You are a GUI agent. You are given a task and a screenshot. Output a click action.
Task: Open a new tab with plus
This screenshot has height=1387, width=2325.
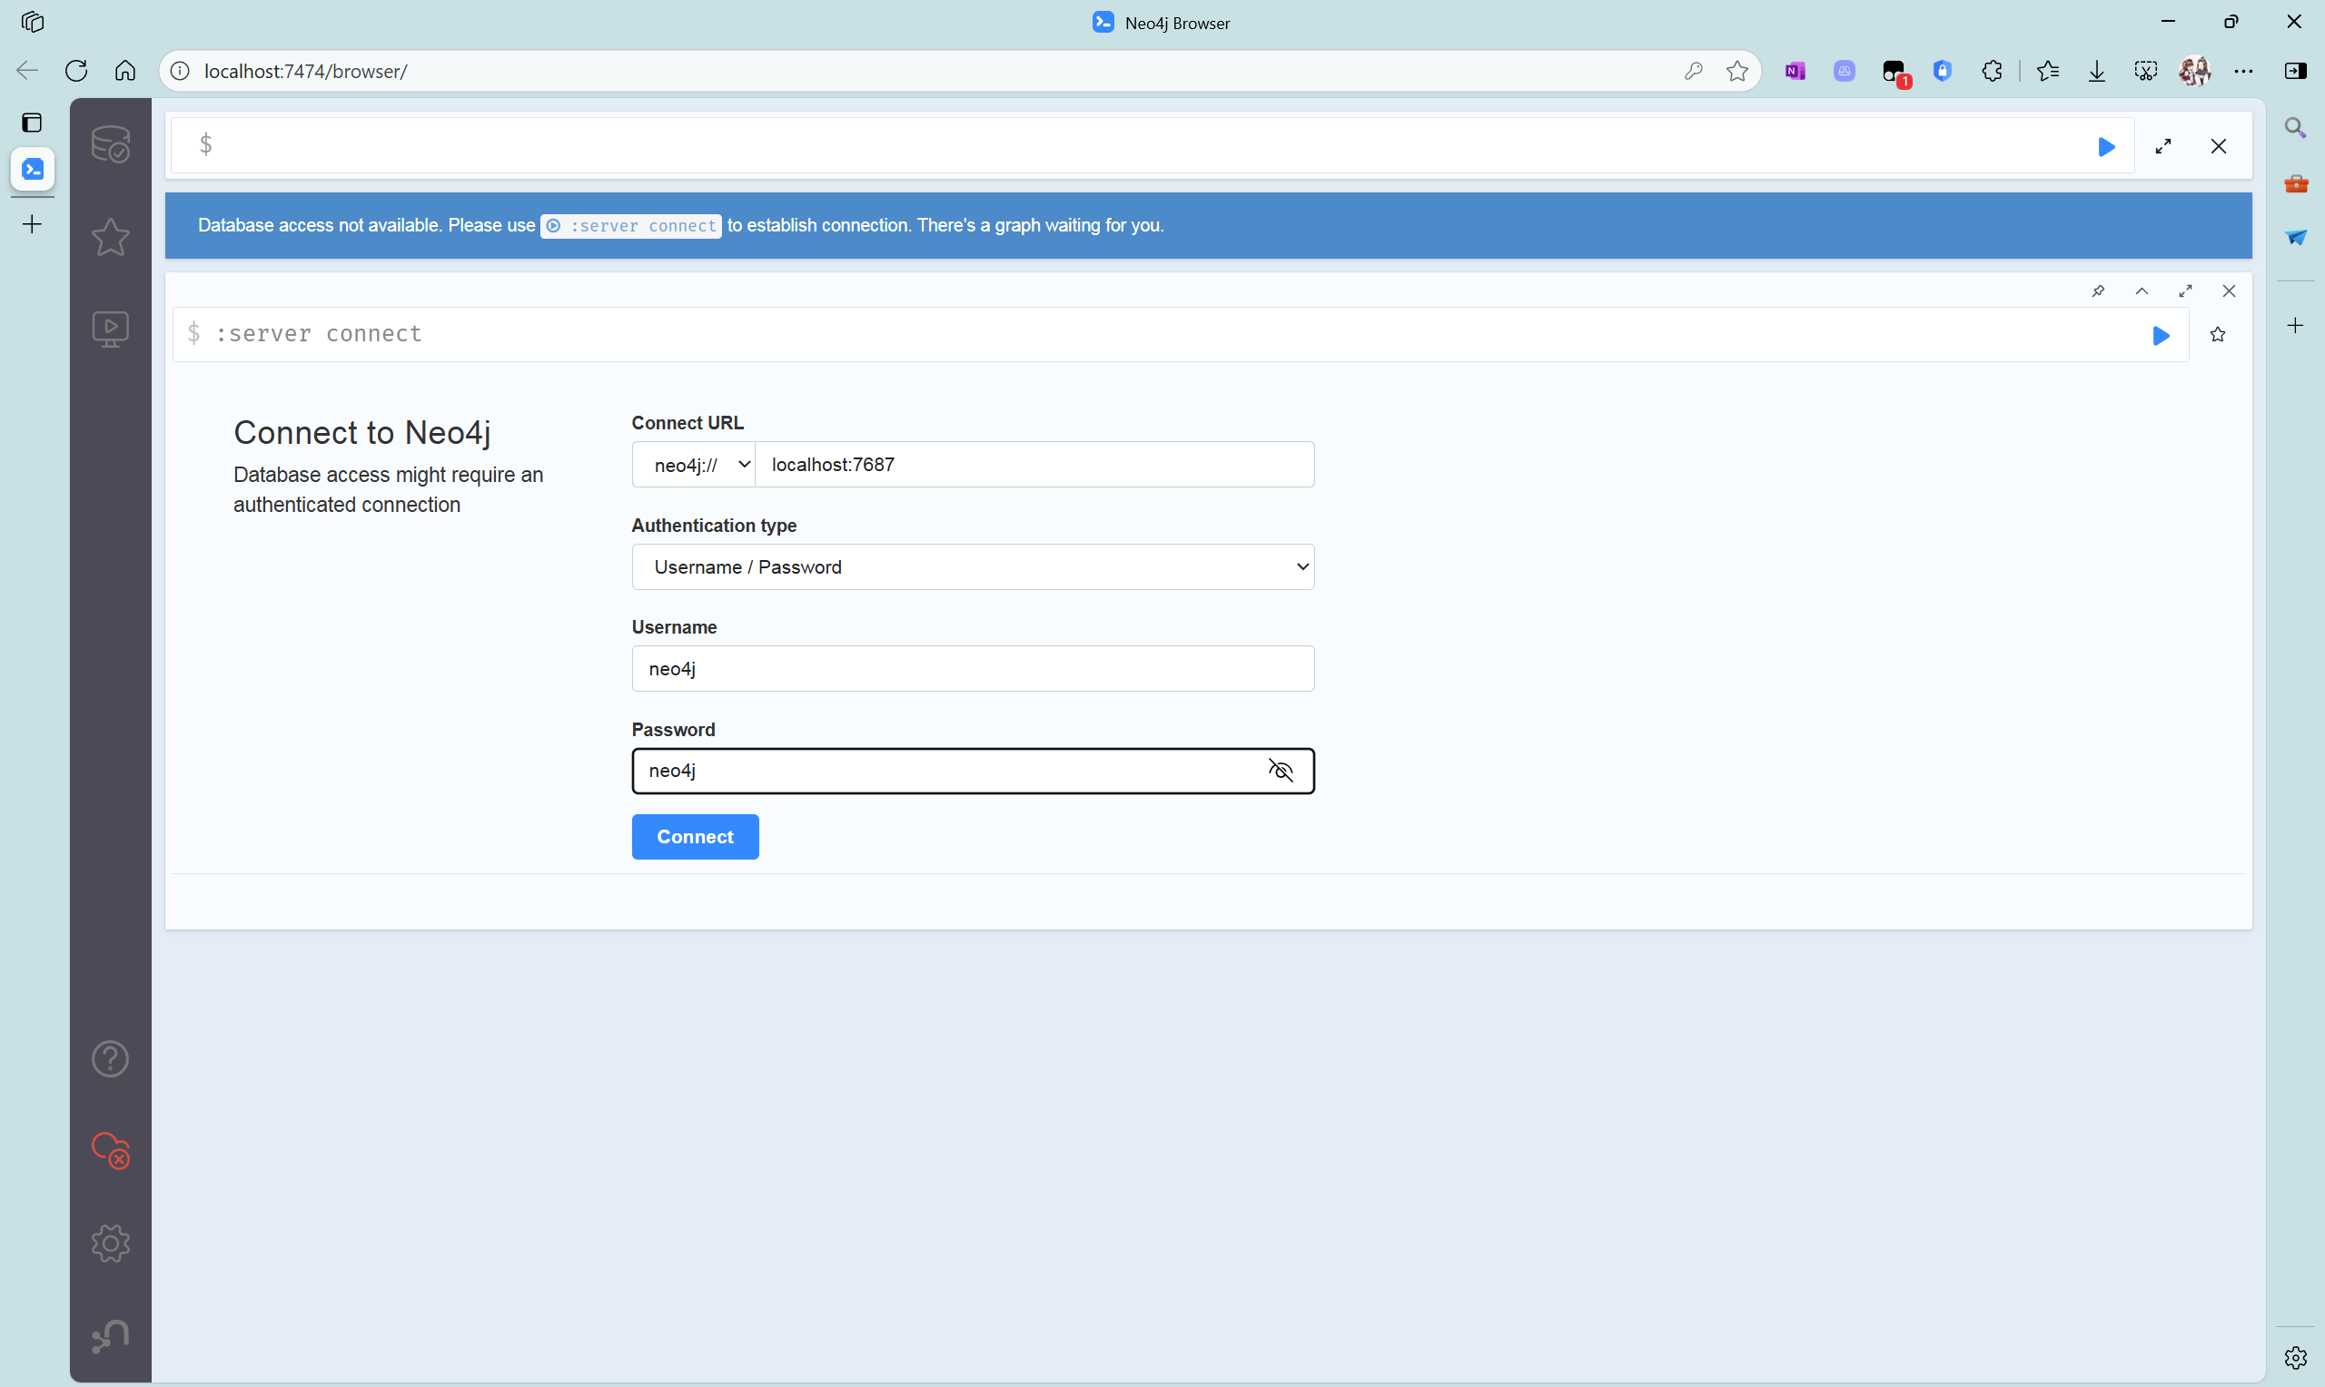(32, 224)
